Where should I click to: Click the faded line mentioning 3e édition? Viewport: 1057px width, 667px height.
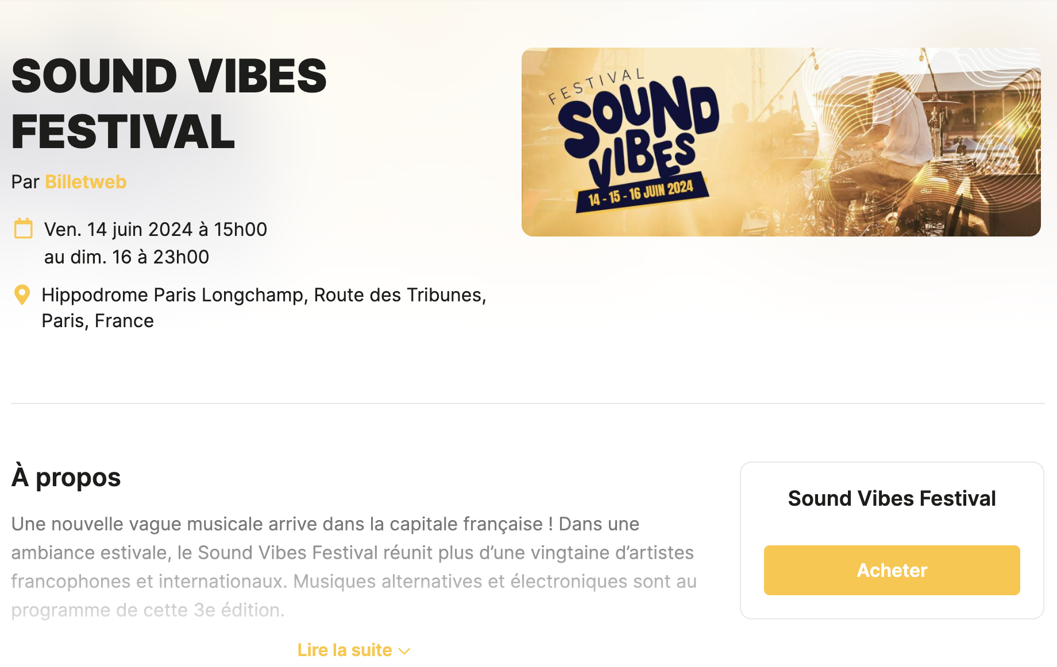click(148, 610)
